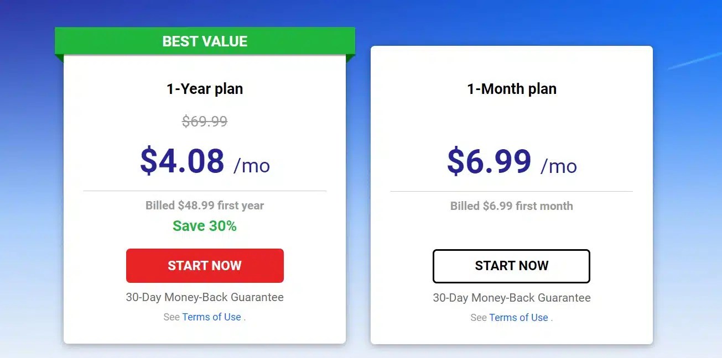Click the green BEST VALUE banner
The width and height of the screenshot is (722, 358).
tap(204, 40)
